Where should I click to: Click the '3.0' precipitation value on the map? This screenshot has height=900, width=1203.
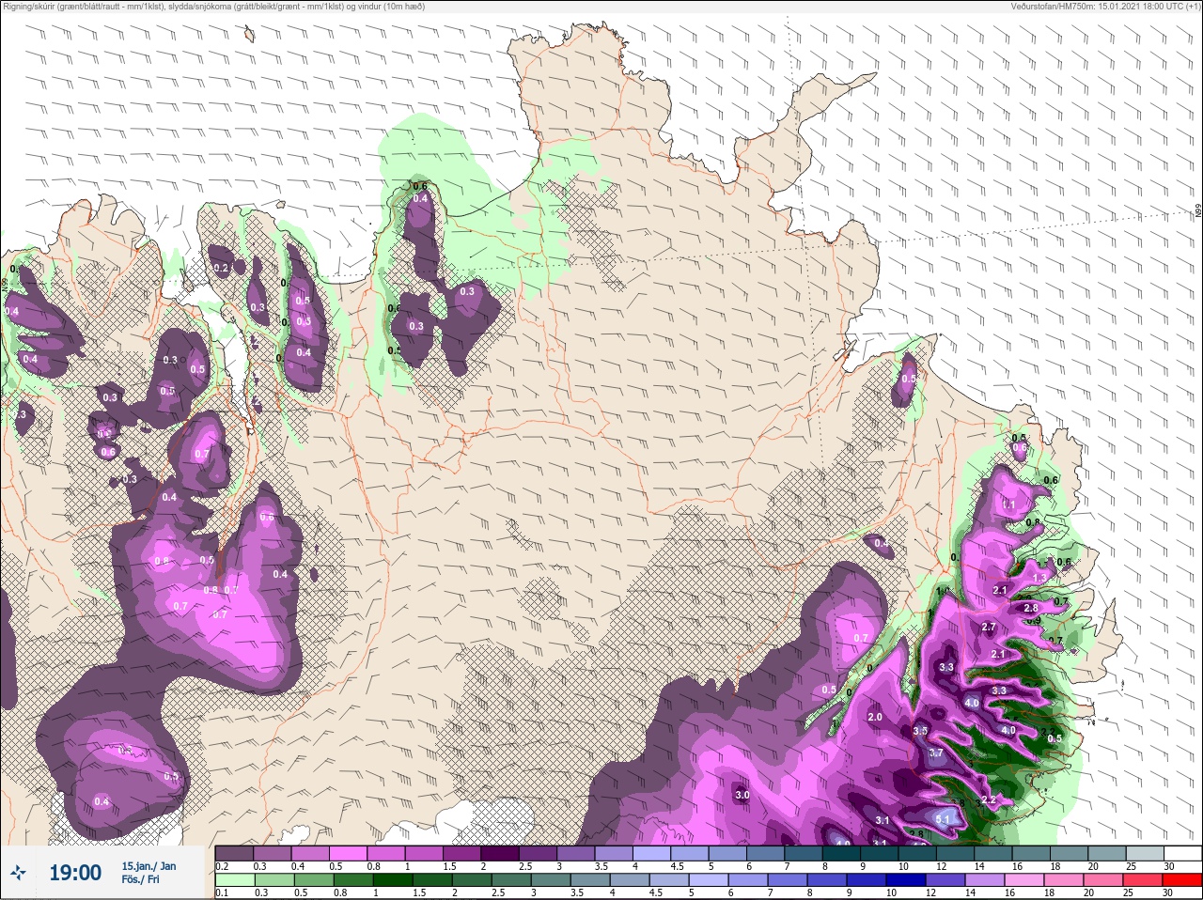742,795
